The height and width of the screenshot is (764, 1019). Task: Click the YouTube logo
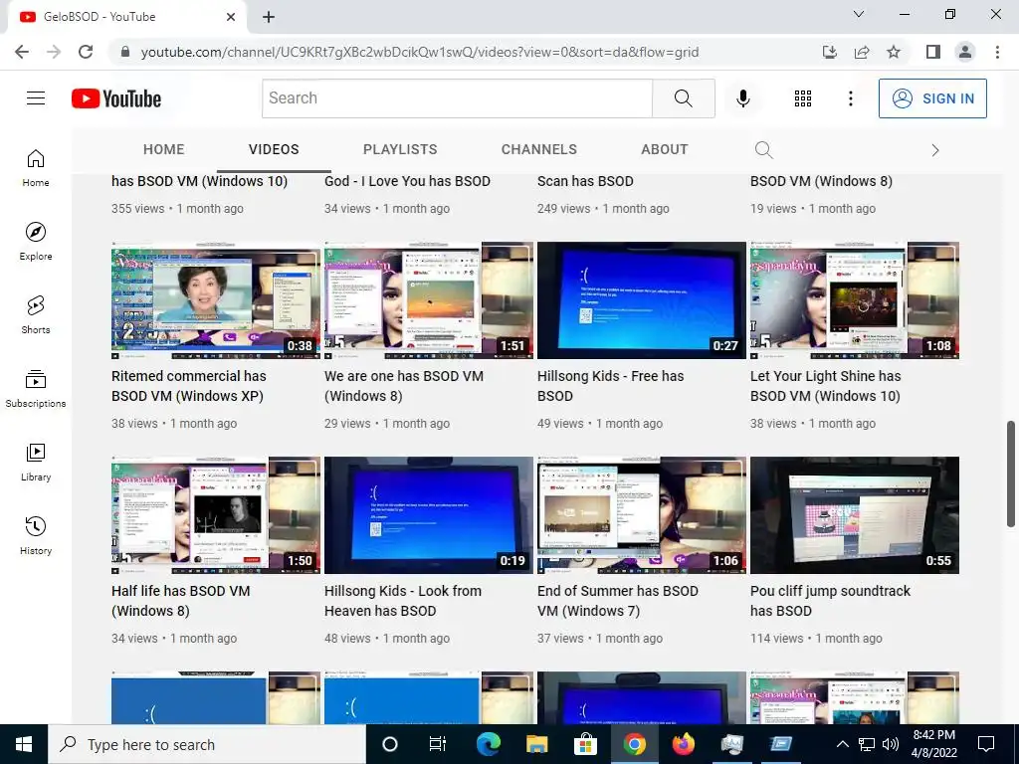point(116,98)
